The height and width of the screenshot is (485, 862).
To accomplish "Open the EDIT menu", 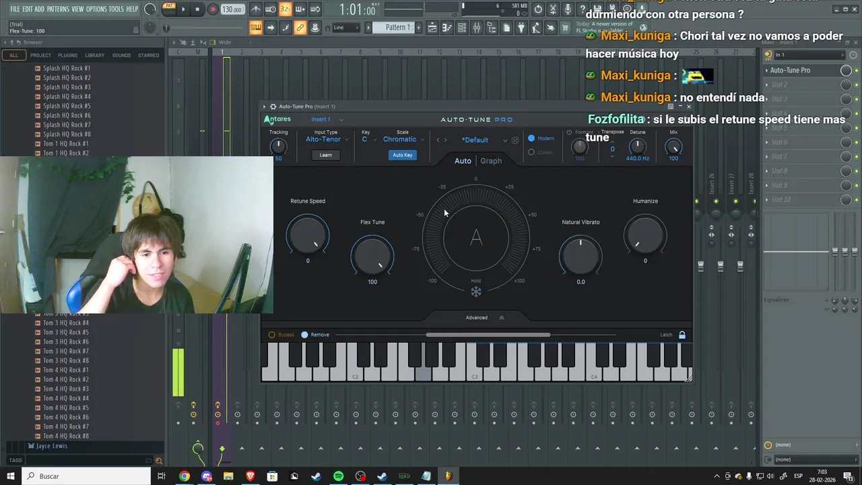I will (x=28, y=9).
